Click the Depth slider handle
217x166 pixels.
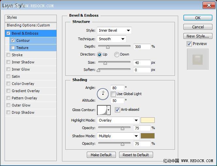(x=108, y=47)
